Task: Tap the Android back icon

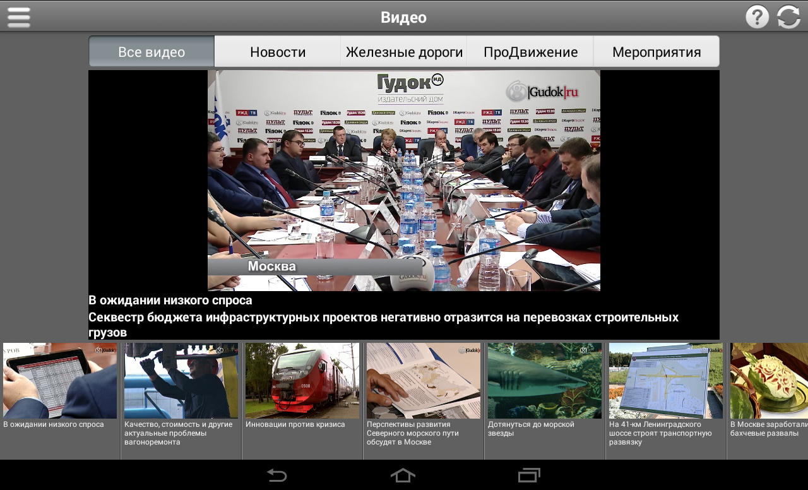Action: point(276,475)
